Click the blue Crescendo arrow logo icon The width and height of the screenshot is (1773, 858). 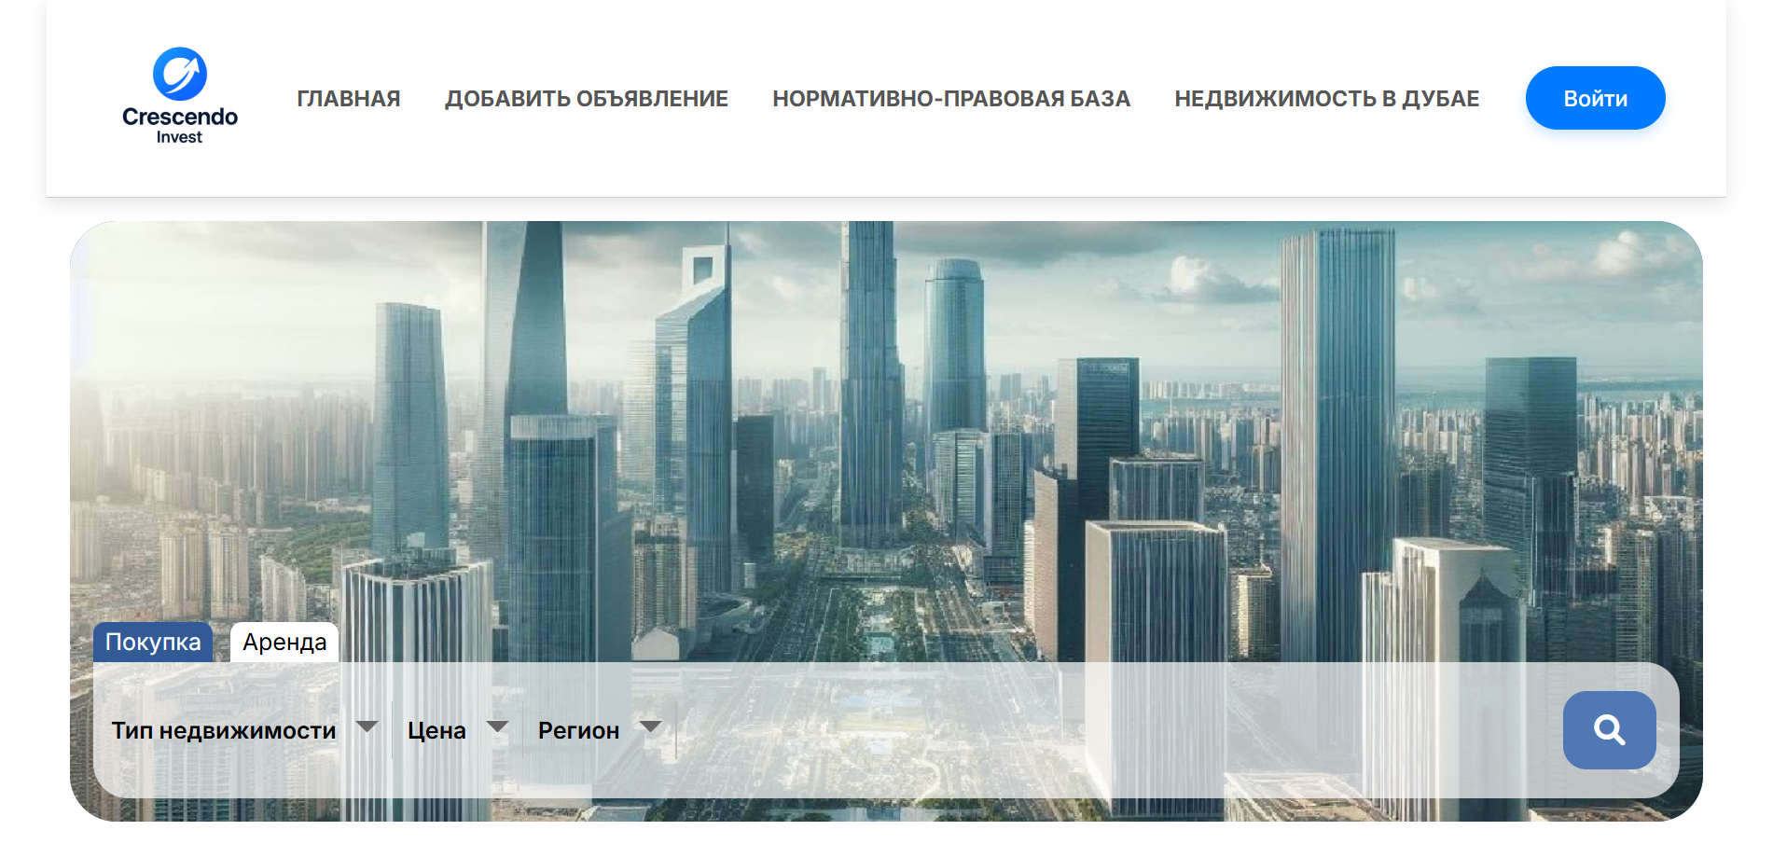179,74
